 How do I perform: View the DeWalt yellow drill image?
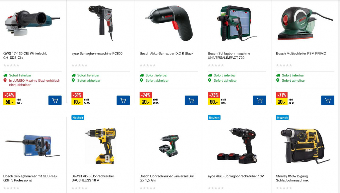[x=101, y=146]
